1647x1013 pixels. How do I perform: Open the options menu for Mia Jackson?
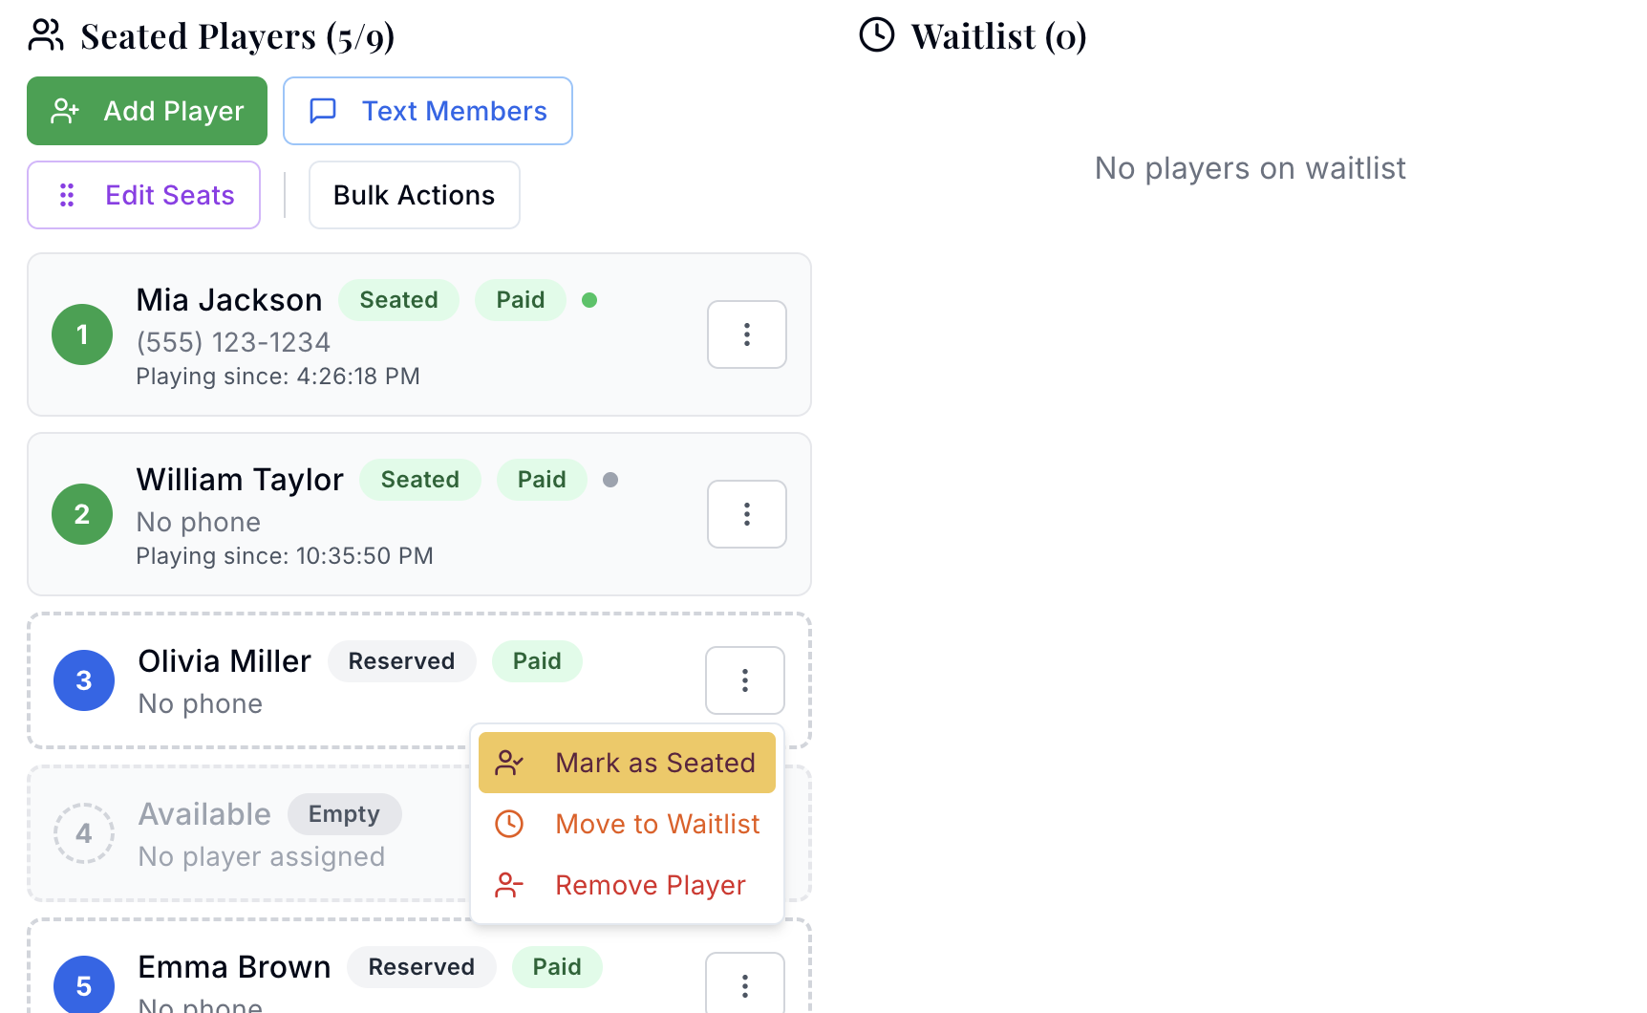point(746,334)
